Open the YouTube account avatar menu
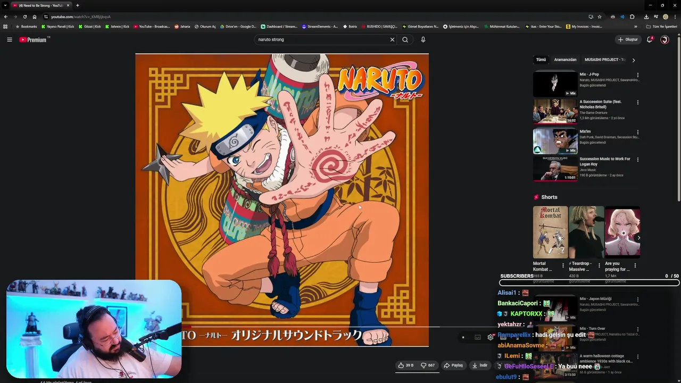The height and width of the screenshot is (383, 681). tap(665, 39)
